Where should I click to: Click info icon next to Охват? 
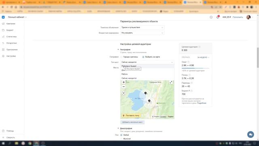pos(188,62)
